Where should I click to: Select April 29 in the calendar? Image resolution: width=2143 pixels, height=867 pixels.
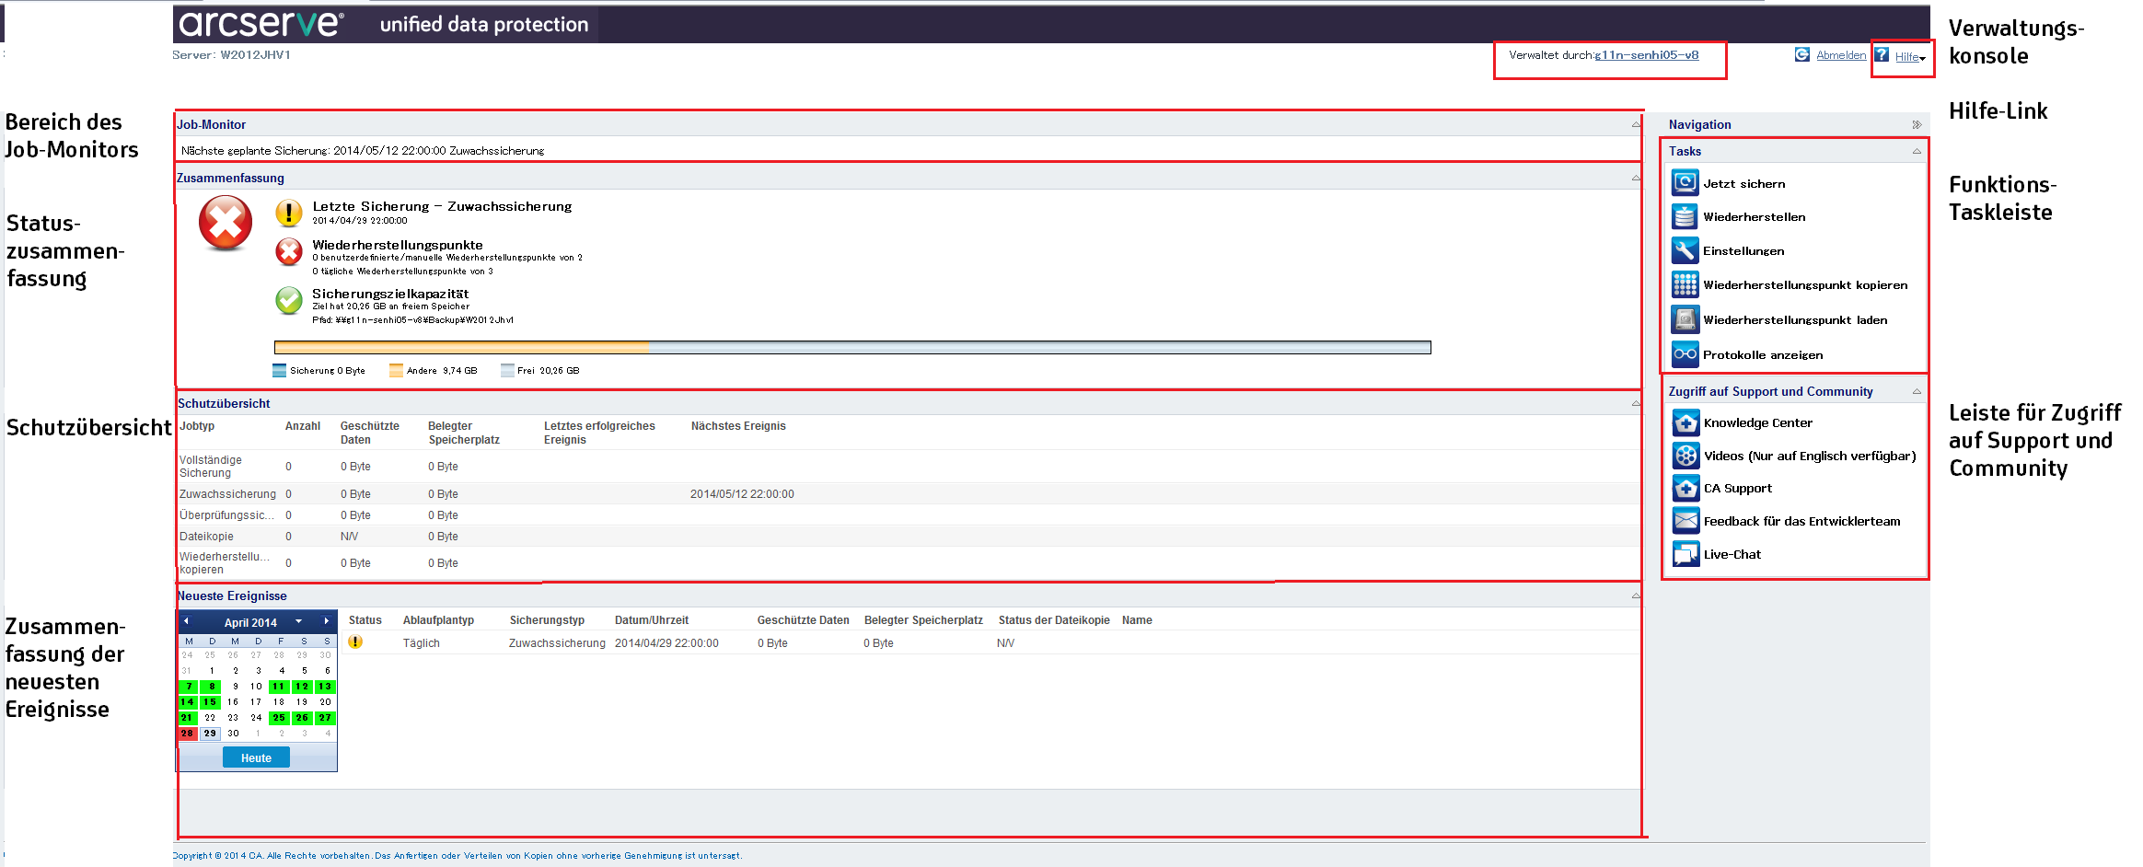210,733
